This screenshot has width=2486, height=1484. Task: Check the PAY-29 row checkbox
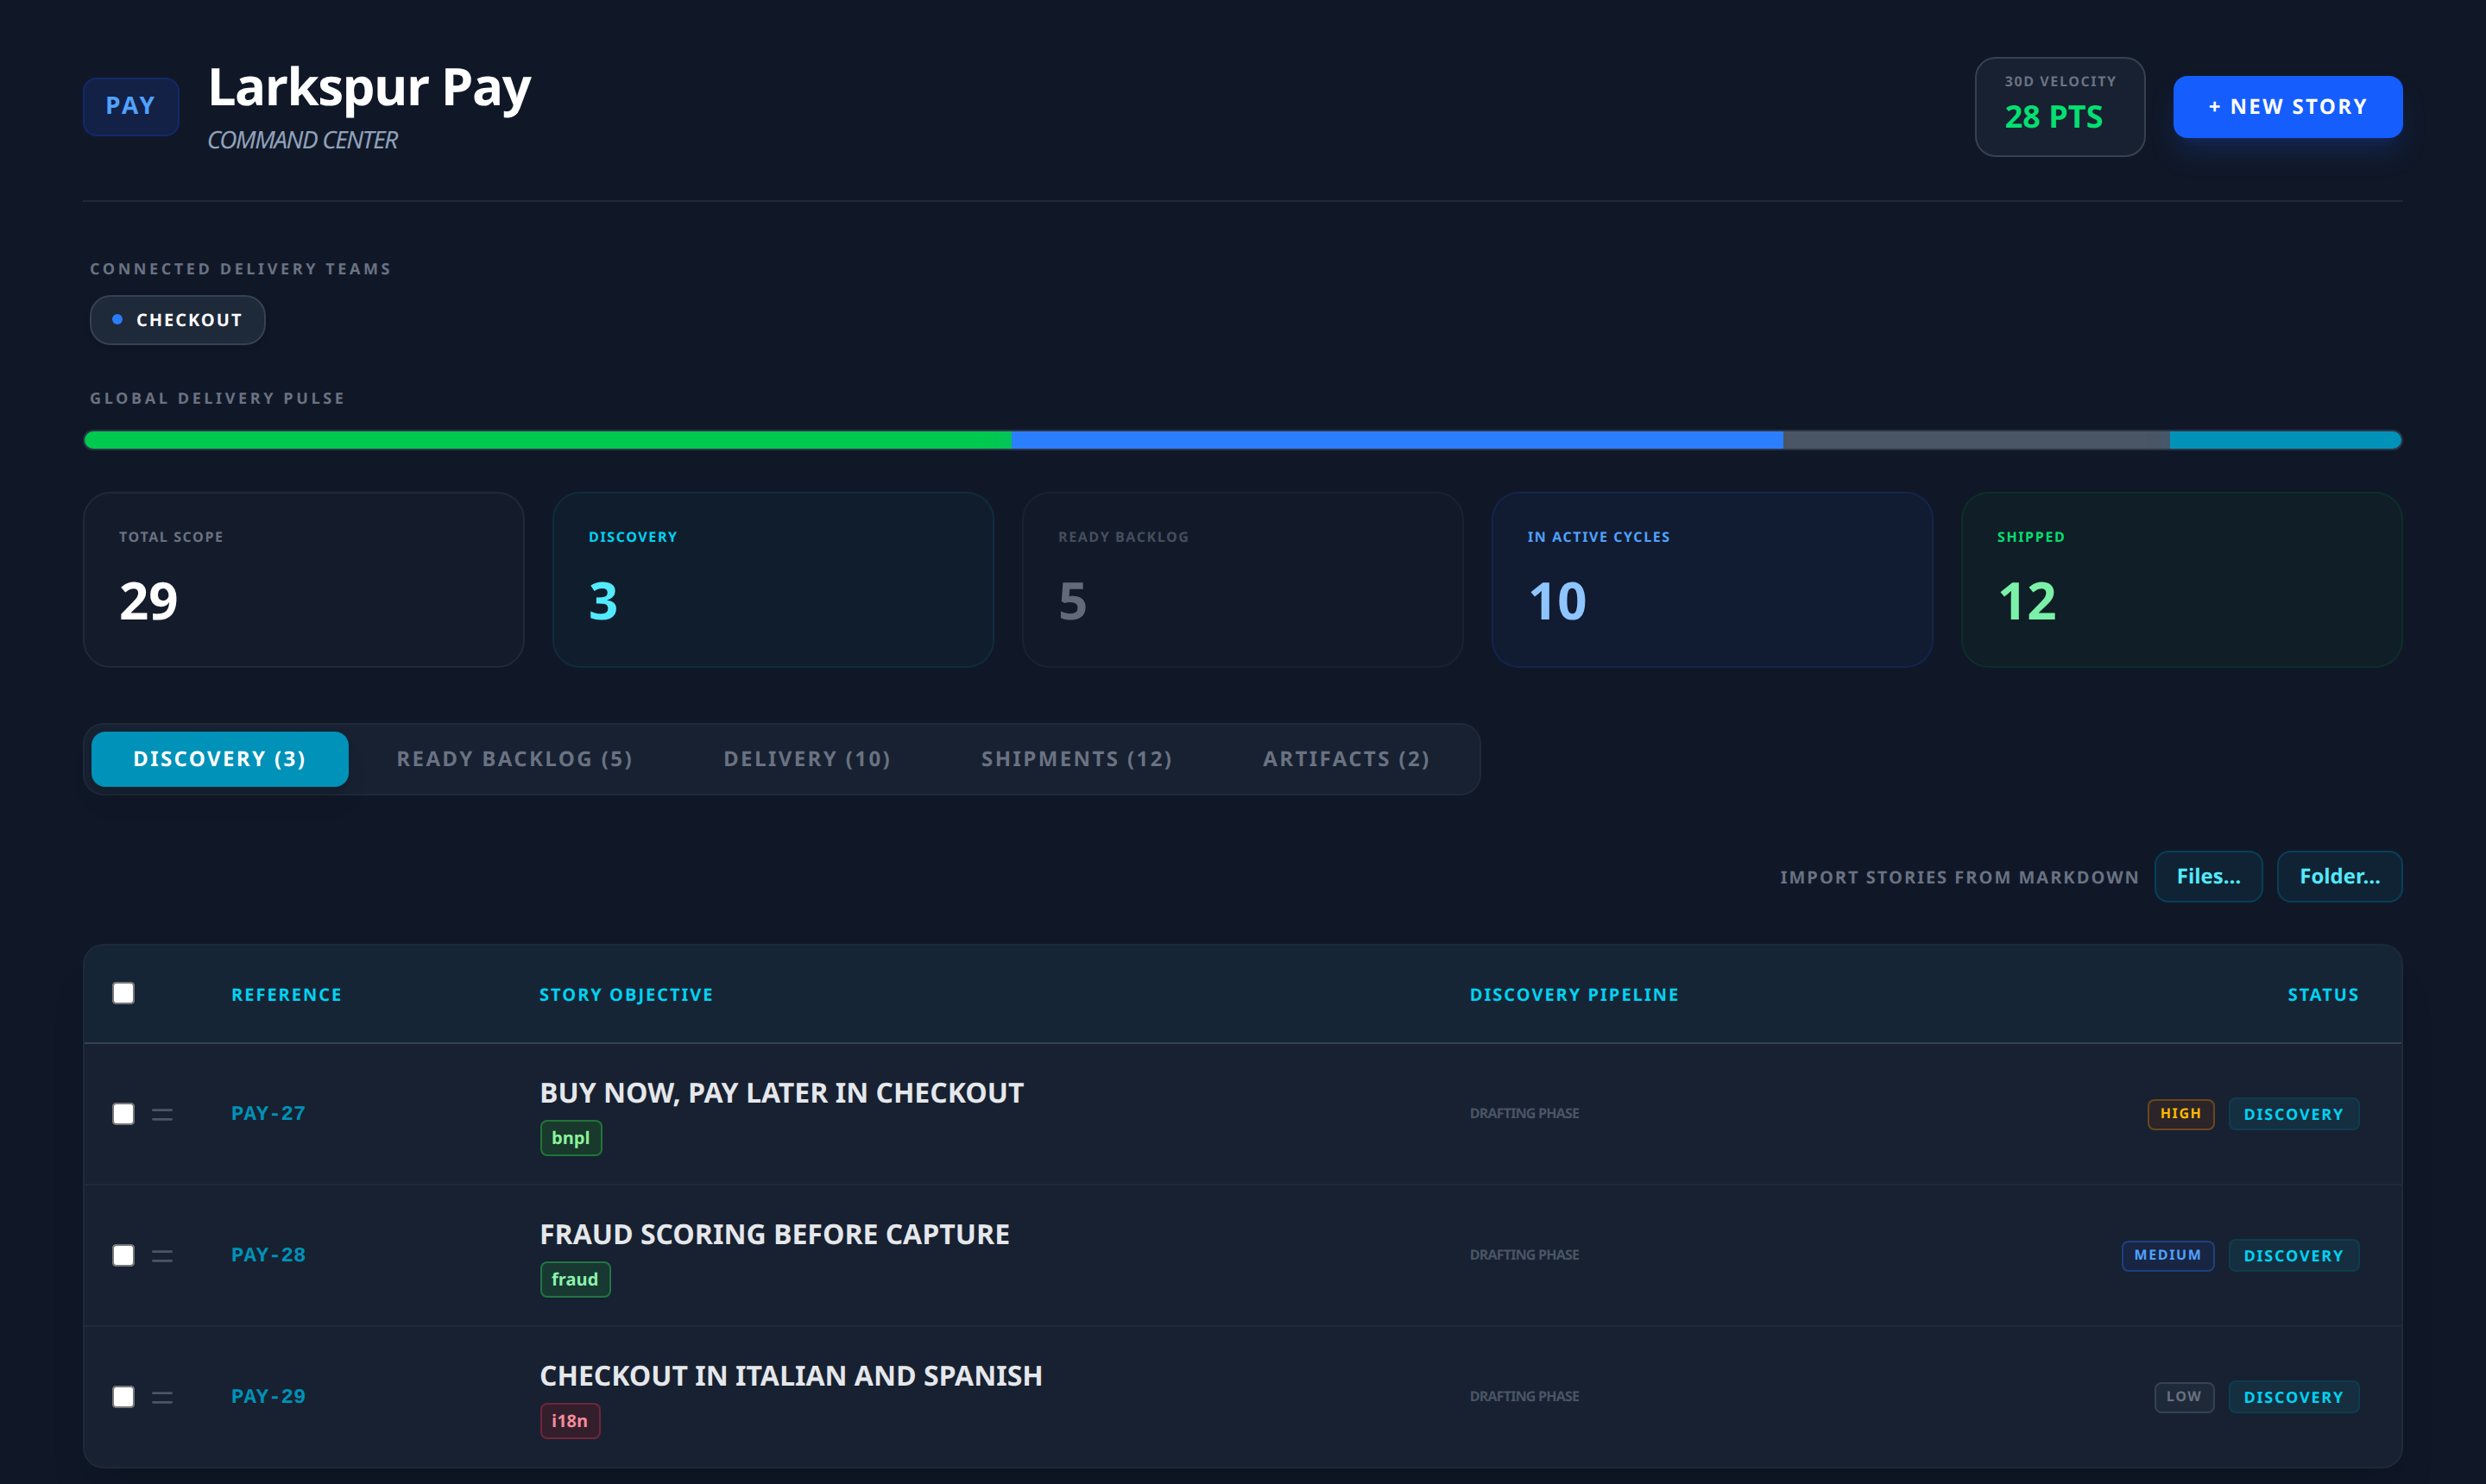[123, 1397]
